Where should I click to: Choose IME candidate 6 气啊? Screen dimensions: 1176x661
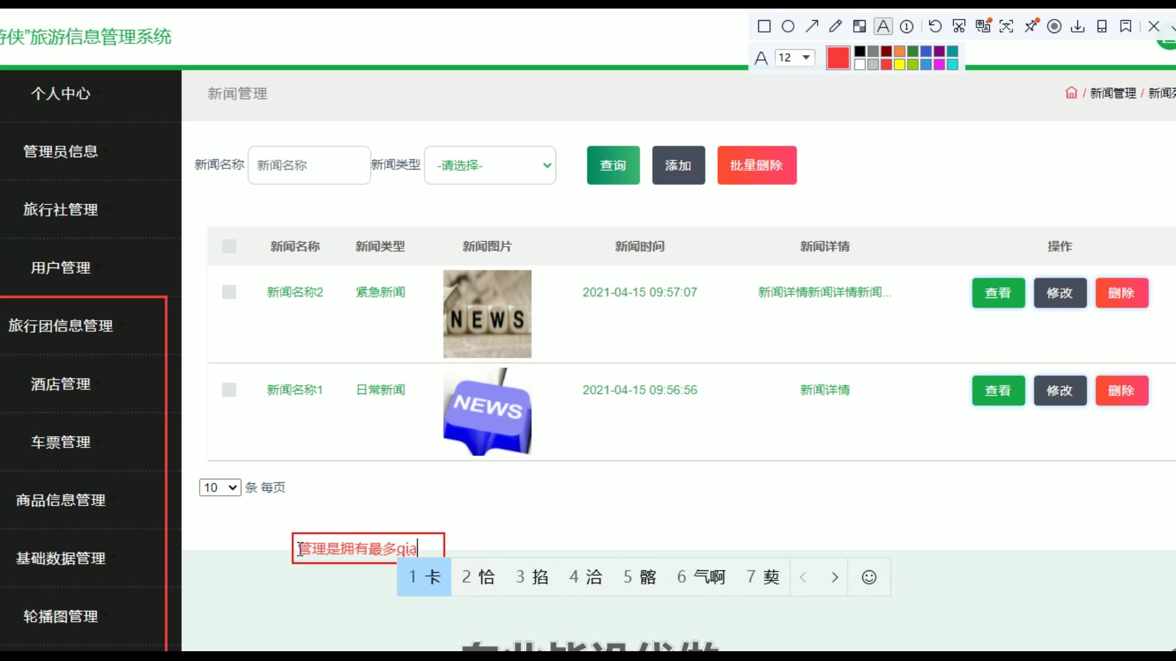tap(701, 577)
